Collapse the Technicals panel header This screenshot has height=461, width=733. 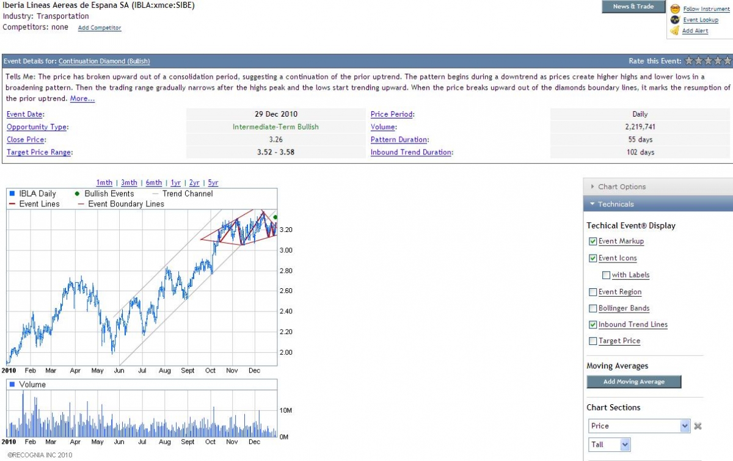[x=616, y=204]
